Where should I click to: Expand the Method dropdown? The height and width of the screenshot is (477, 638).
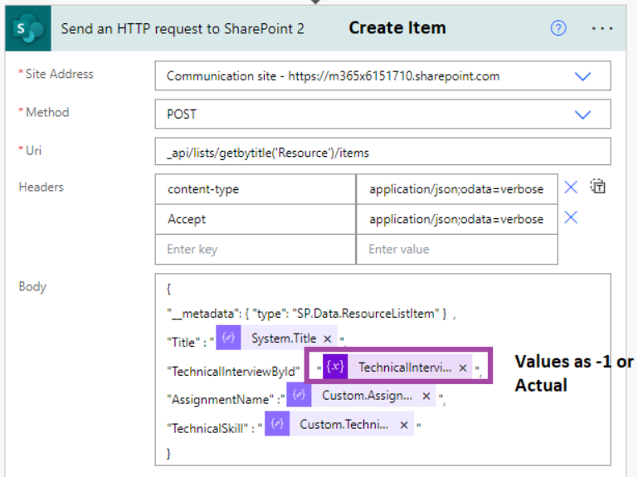582,114
